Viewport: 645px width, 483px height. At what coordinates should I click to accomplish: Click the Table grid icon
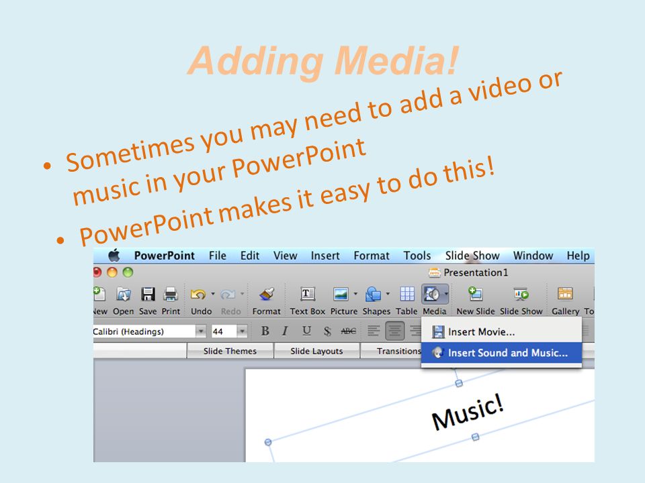click(x=407, y=294)
